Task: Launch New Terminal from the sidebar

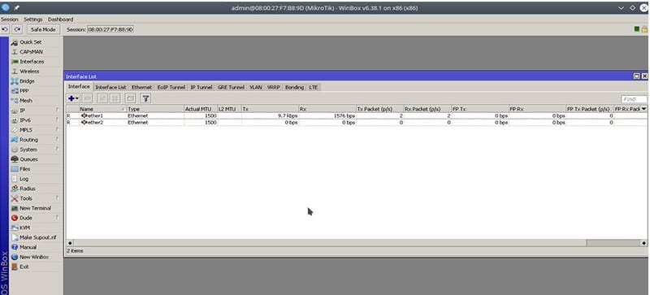Action: (36, 208)
